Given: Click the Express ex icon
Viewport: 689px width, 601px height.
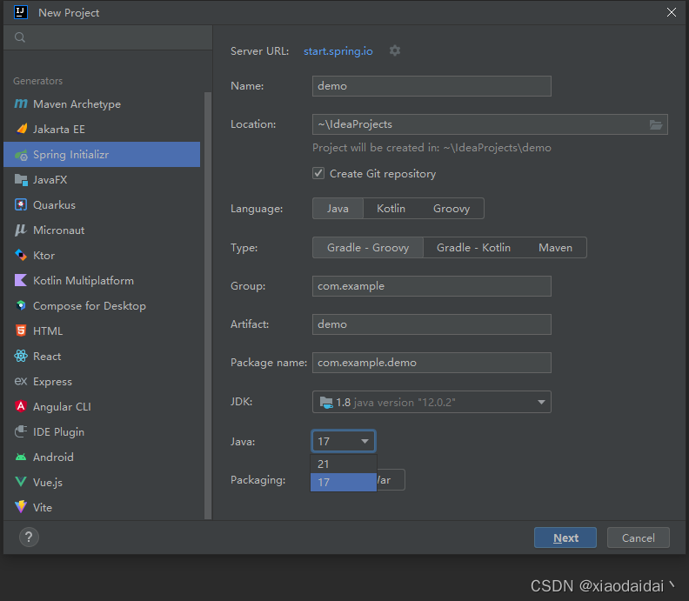Looking at the screenshot, I should coord(21,381).
